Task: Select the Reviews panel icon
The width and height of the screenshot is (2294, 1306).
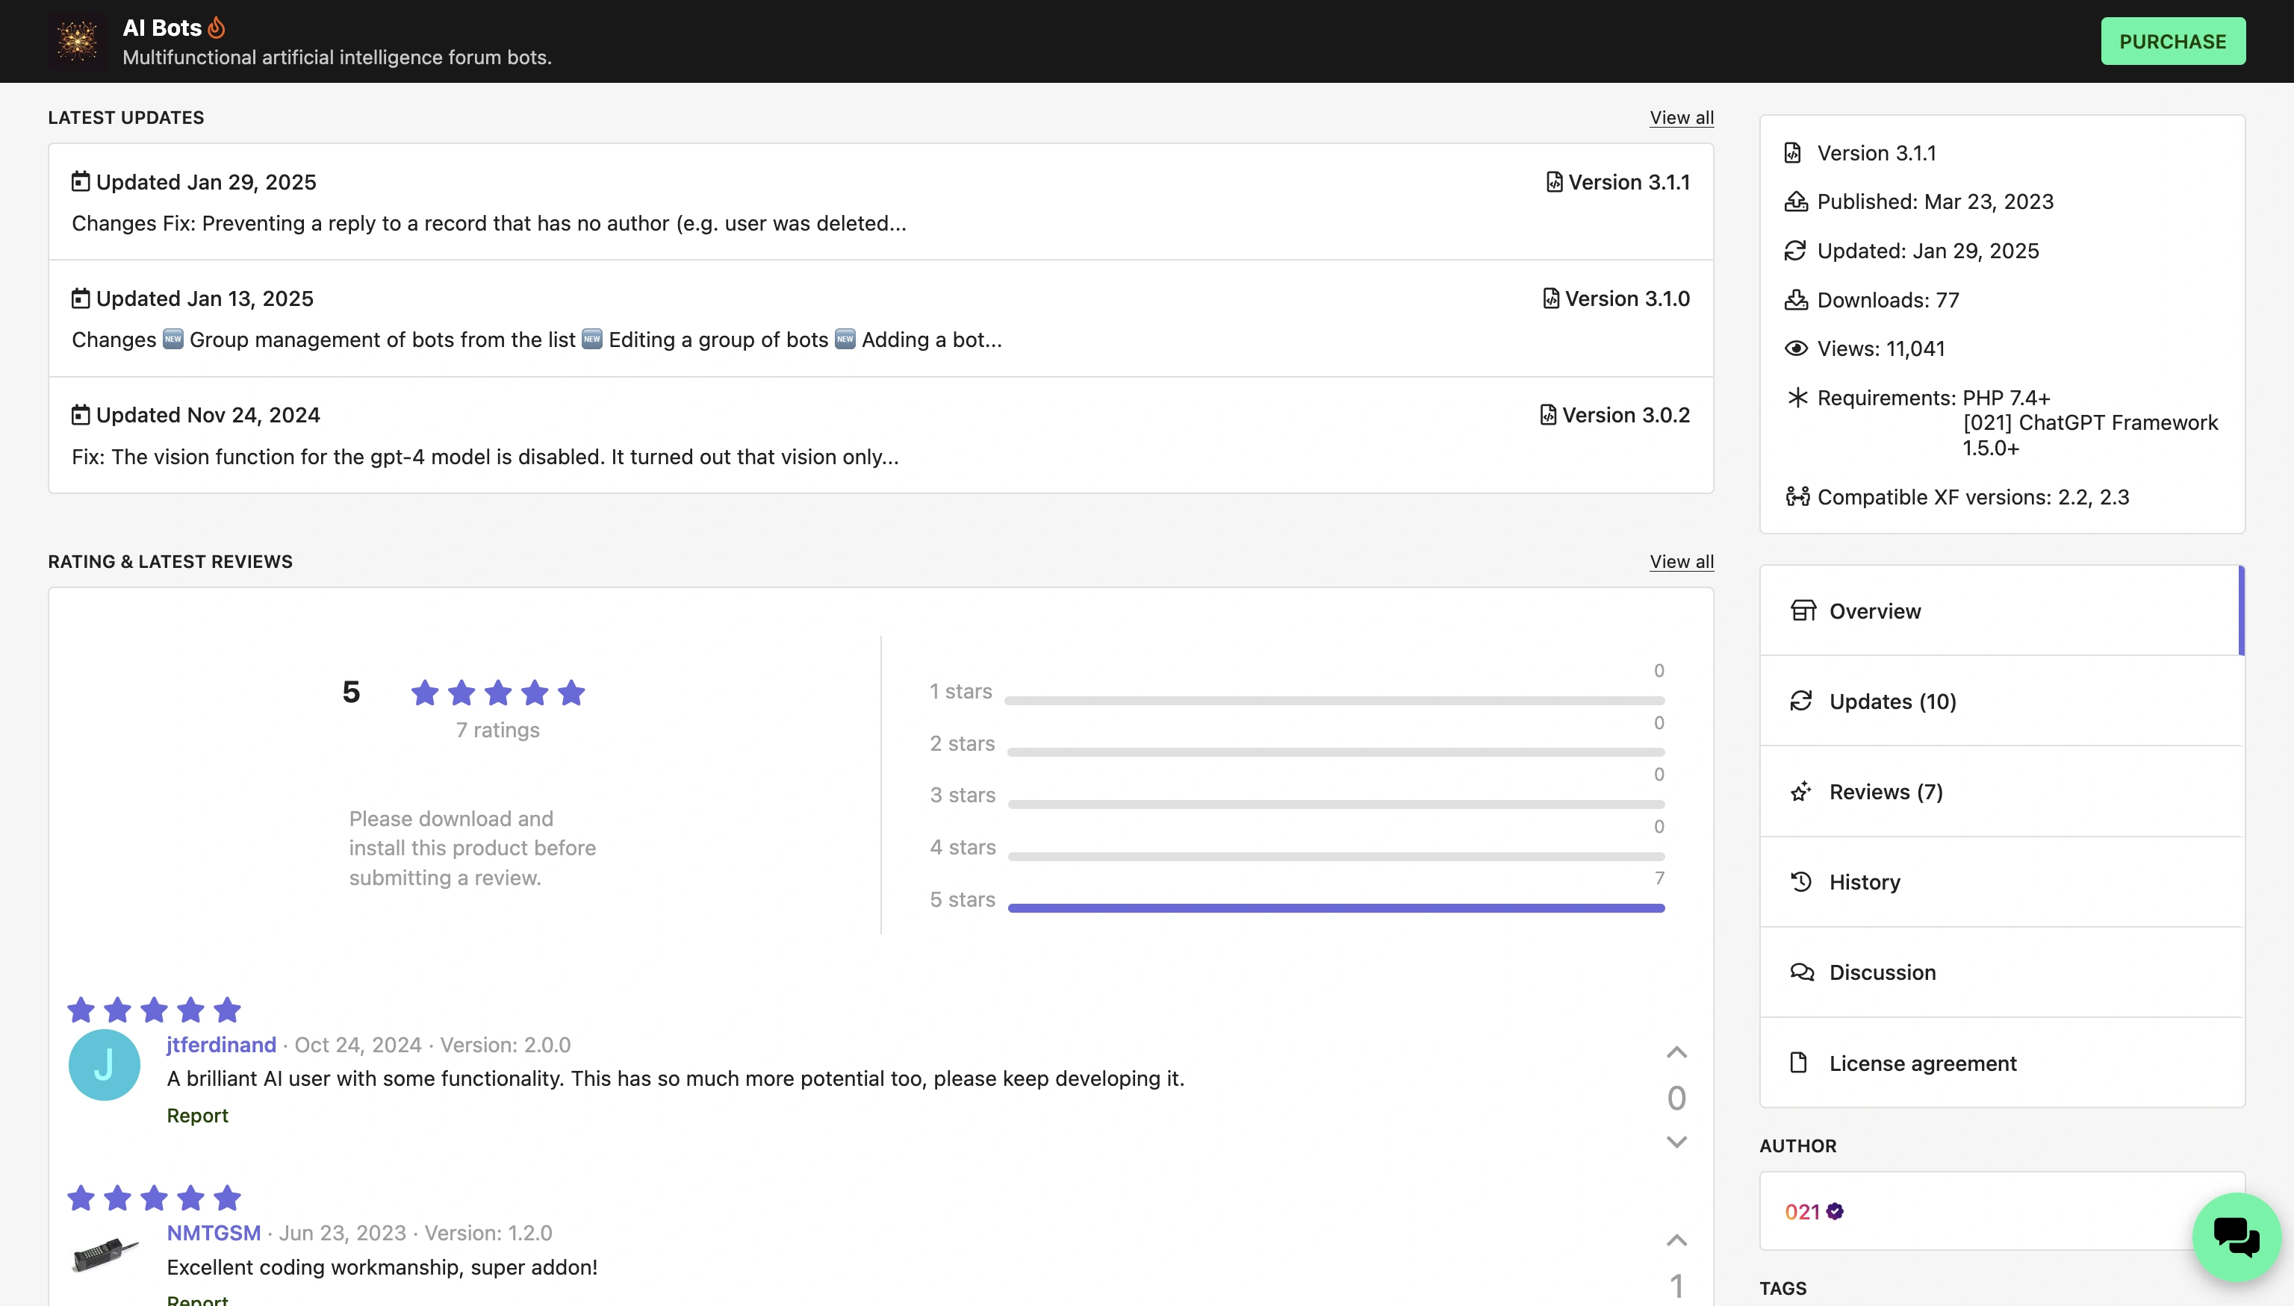Action: click(1801, 791)
